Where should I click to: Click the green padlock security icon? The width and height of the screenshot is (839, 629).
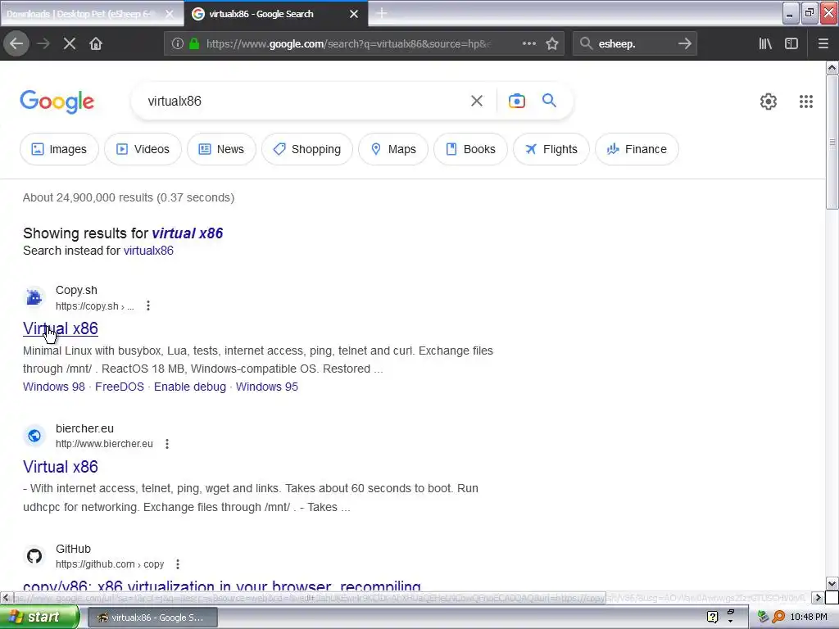(194, 44)
